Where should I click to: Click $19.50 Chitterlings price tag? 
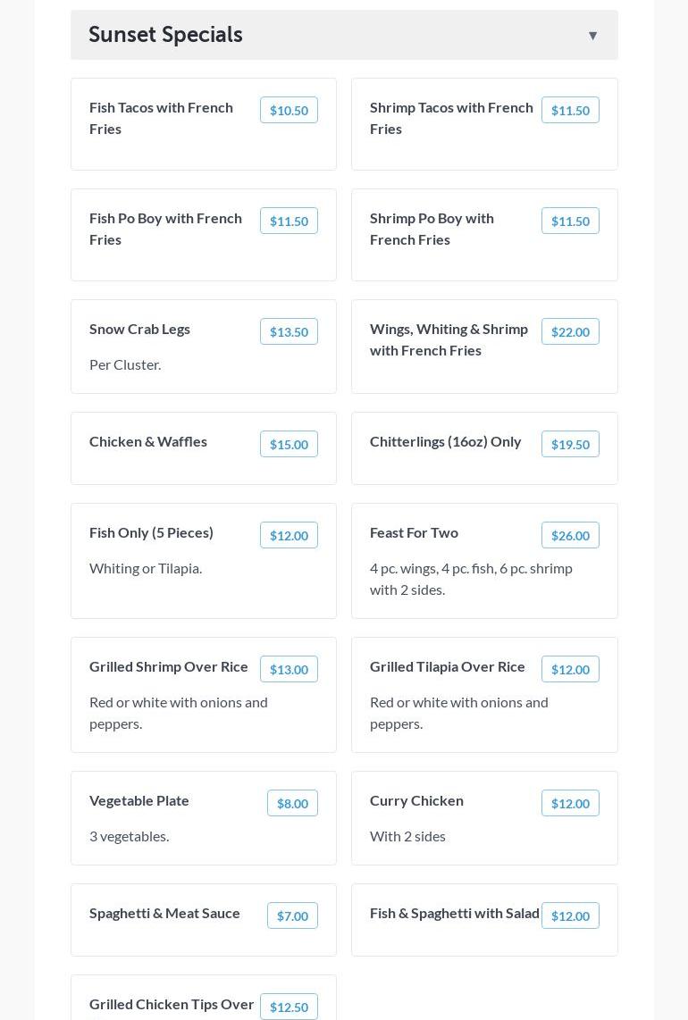[570, 444]
